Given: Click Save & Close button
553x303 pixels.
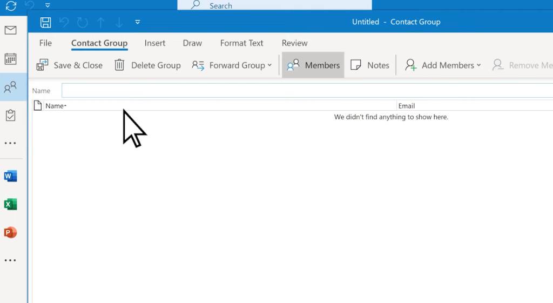Looking at the screenshot, I should click(69, 65).
